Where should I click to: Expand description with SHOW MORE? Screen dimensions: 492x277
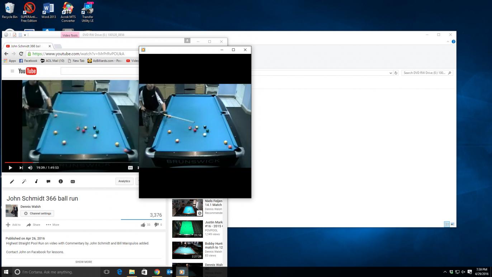coord(84,262)
